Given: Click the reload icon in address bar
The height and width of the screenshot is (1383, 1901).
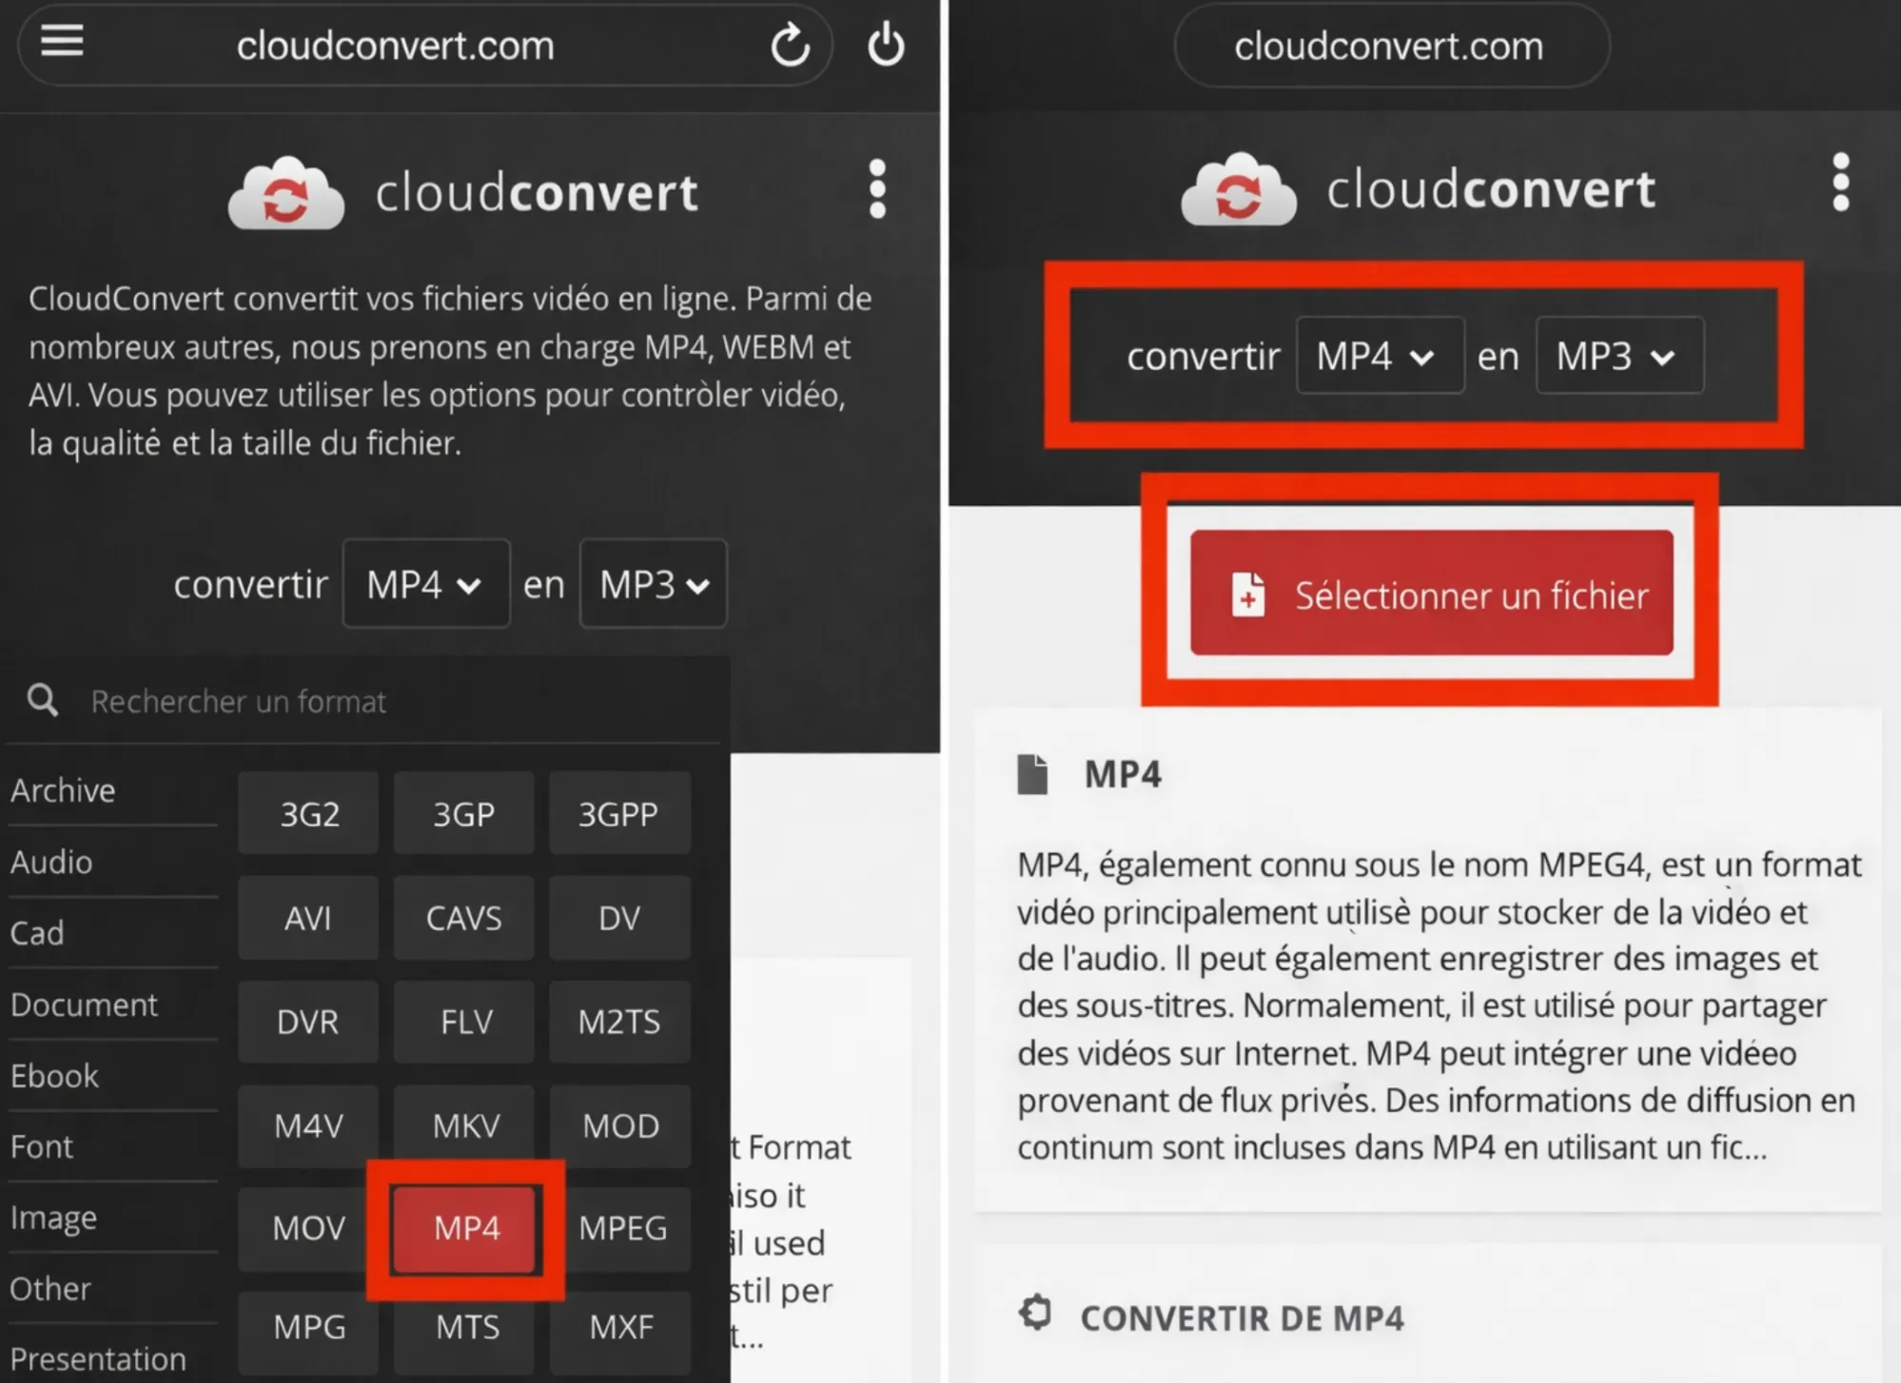Looking at the screenshot, I should (x=789, y=45).
